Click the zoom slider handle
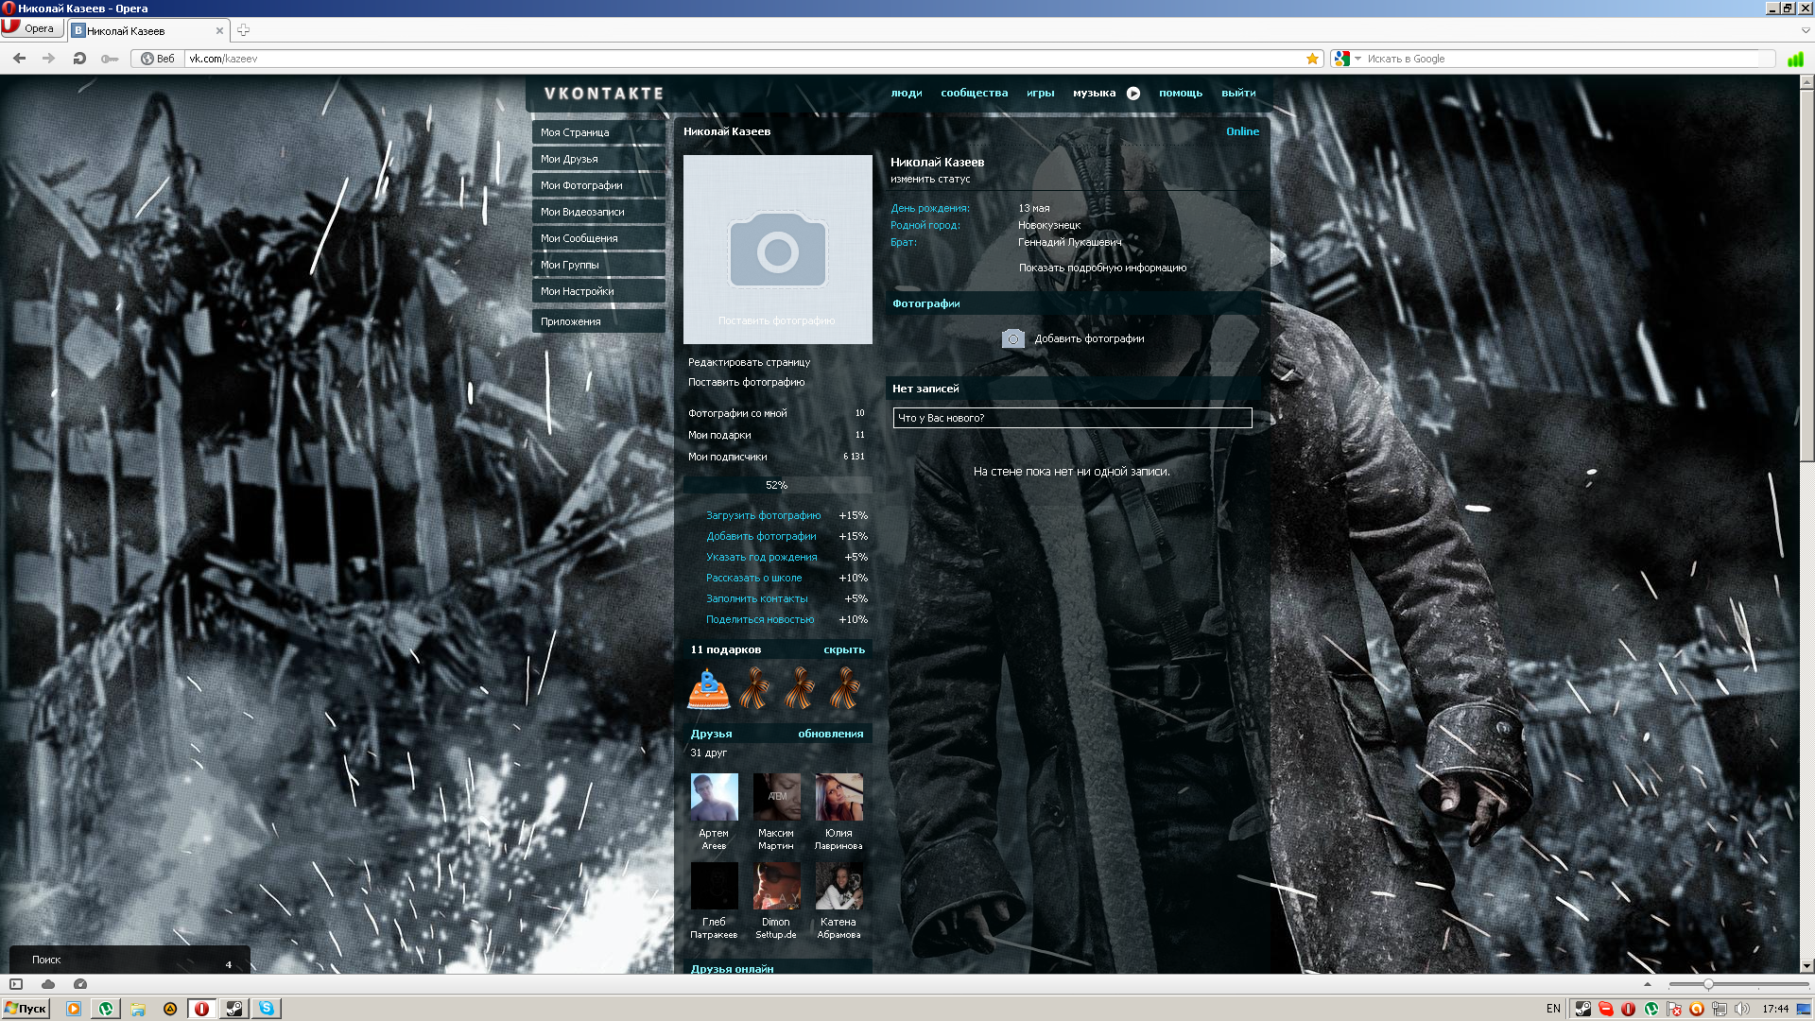The height and width of the screenshot is (1021, 1815). pos(1708,984)
